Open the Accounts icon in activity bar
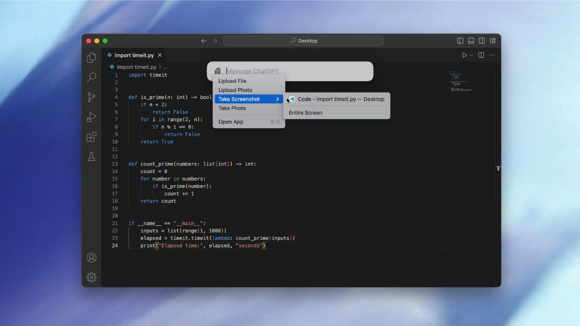Image resolution: width=580 pixels, height=326 pixels. coord(91,257)
